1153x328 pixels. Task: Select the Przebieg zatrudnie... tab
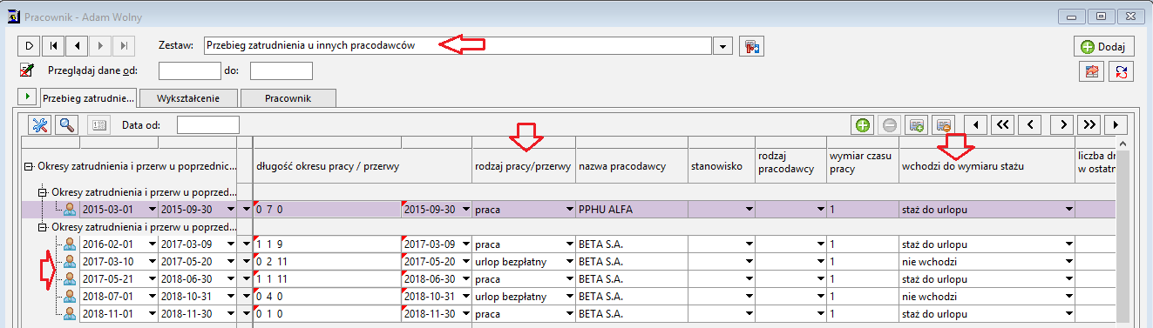coord(89,97)
